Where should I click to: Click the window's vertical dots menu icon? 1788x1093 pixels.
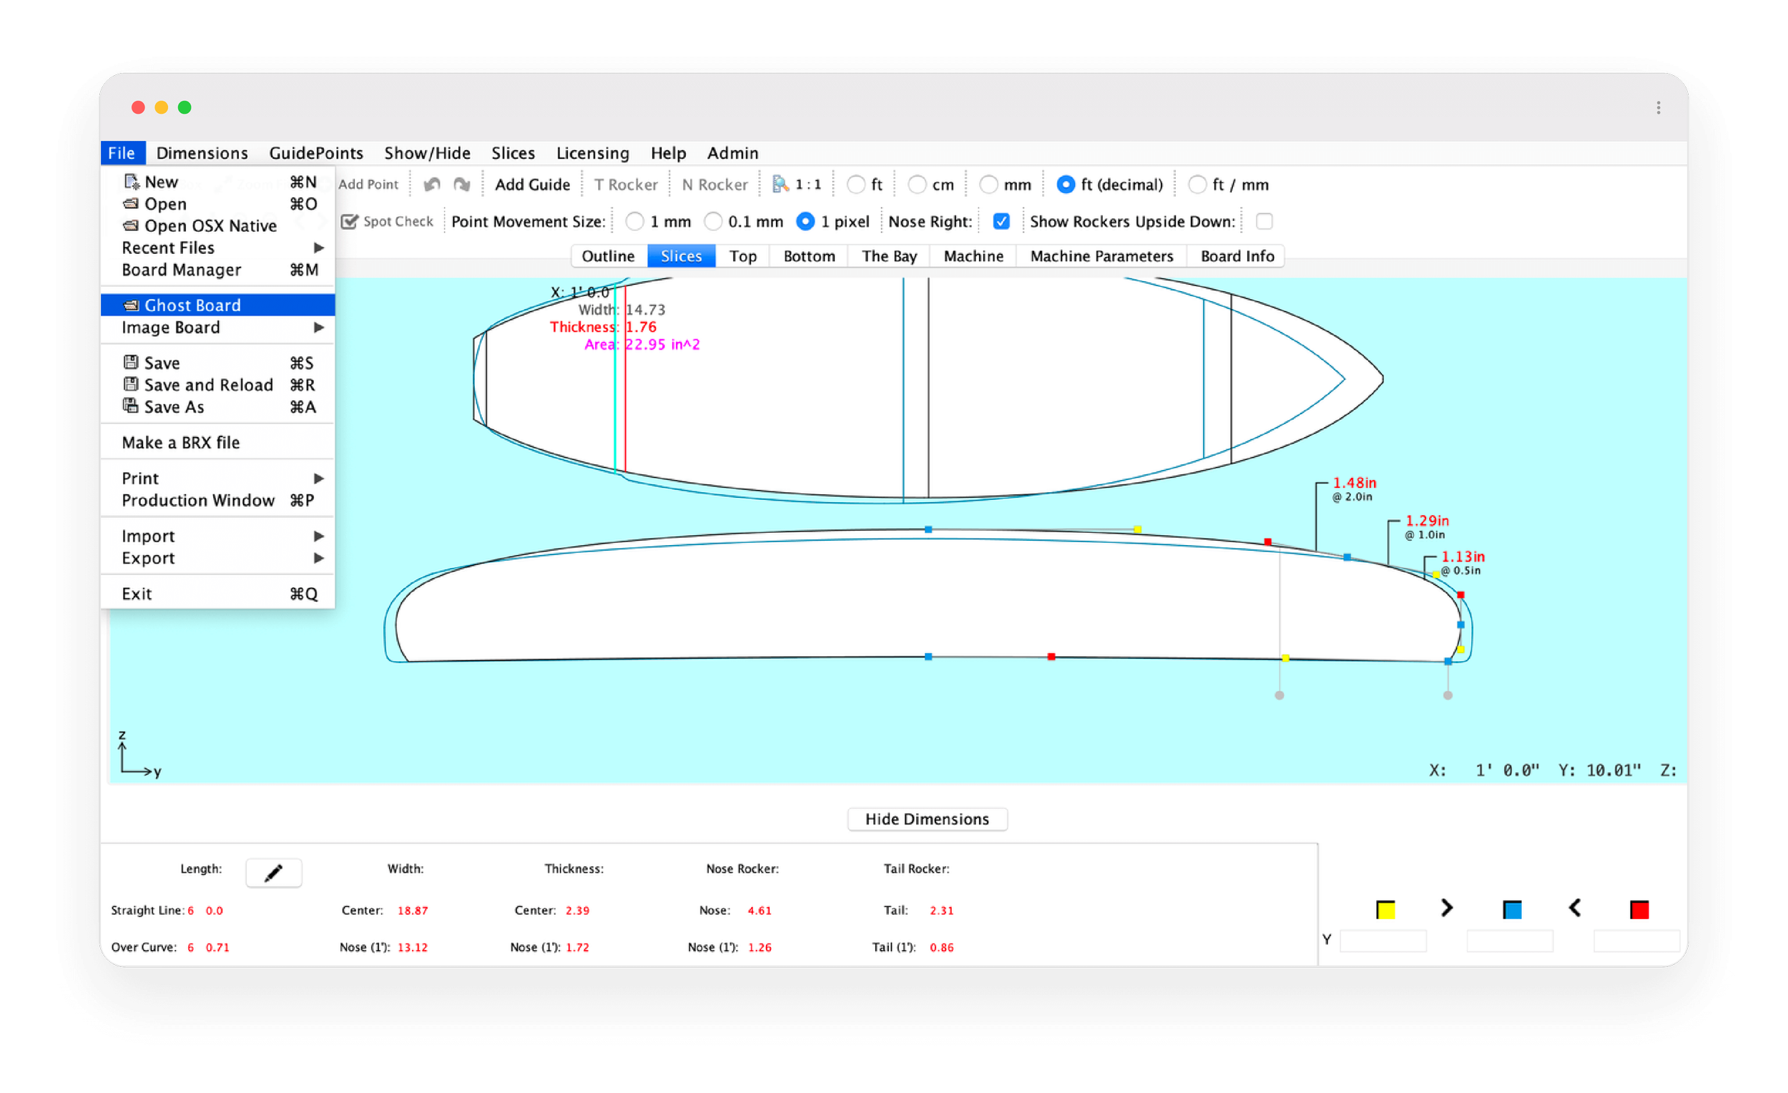tap(1658, 108)
